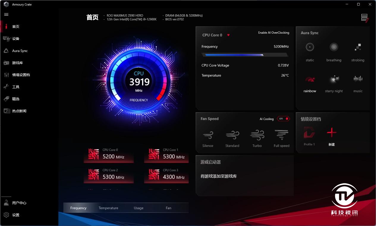Screen dimensions: 376x226
Task: Open 设备 devices section
Action: [x=16, y=39]
